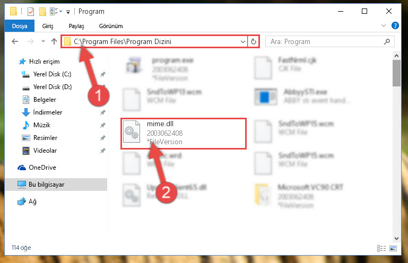The image size is (408, 263).
Task: Click the Properties quick access icon
Action: (31, 12)
